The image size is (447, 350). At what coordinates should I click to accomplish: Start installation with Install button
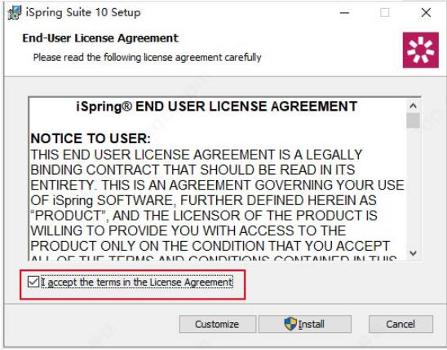coord(305,324)
